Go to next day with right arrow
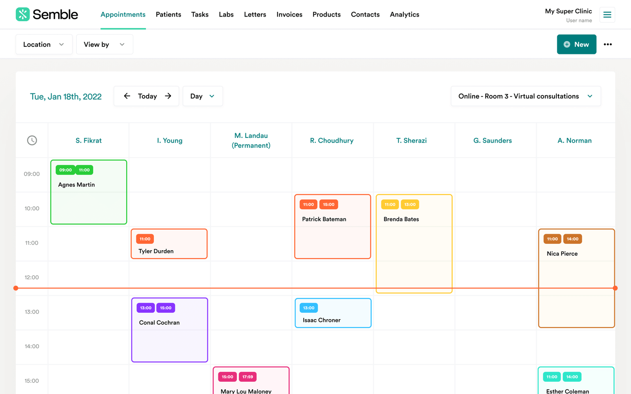Image resolution: width=631 pixels, height=394 pixels. (x=168, y=96)
